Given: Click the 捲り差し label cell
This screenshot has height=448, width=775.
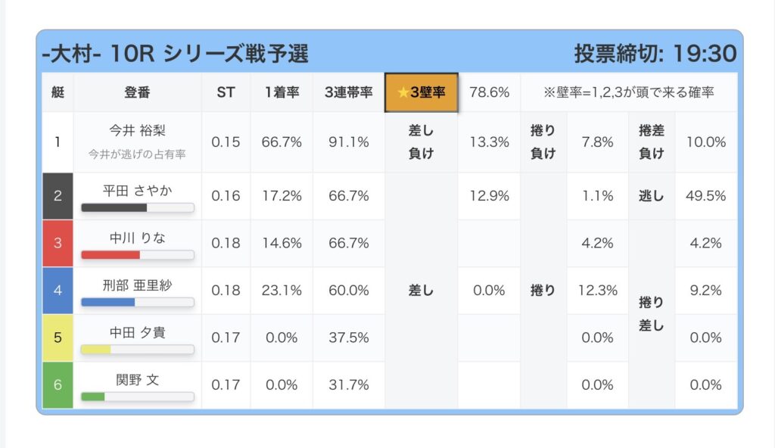Looking at the screenshot, I should 652,314.
